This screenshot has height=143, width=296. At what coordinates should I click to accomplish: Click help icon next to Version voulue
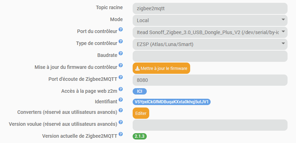click(121, 122)
